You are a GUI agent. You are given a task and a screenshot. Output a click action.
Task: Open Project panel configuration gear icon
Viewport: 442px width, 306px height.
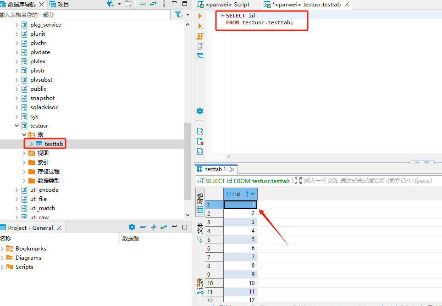click(132, 227)
